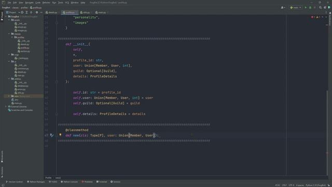Collapse the assets folder

point(9,20)
